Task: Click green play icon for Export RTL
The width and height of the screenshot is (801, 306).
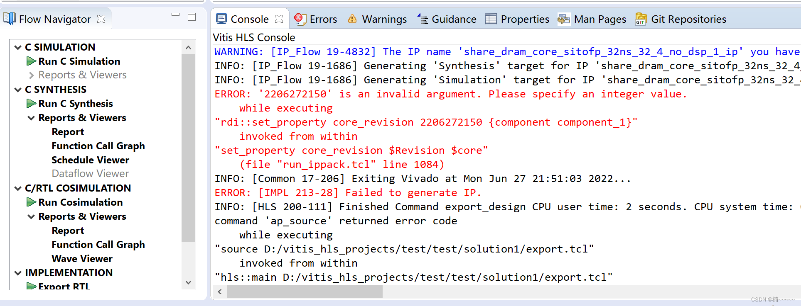Action: (31, 286)
